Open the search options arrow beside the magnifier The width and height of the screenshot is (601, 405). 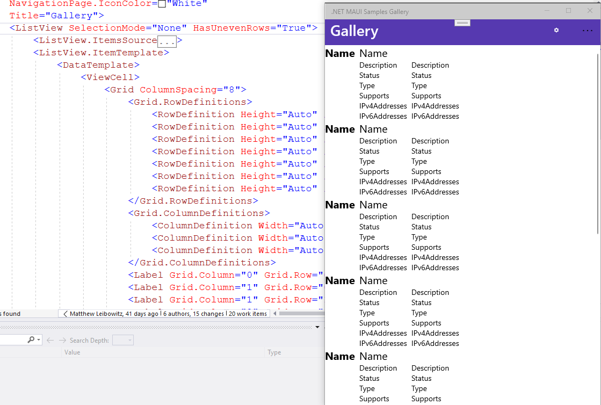pos(38,339)
